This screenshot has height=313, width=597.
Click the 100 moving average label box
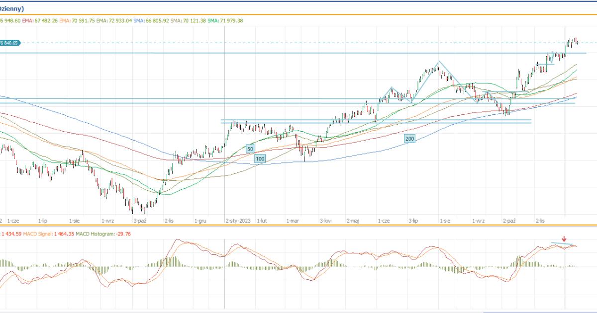coord(260,158)
